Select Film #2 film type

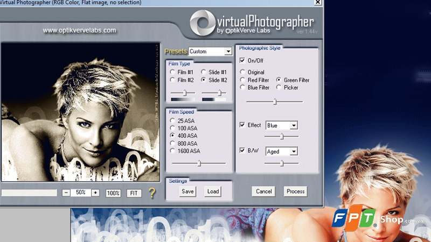(x=172, y=80)
